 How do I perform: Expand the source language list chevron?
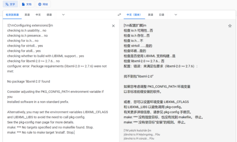(63, 15)
